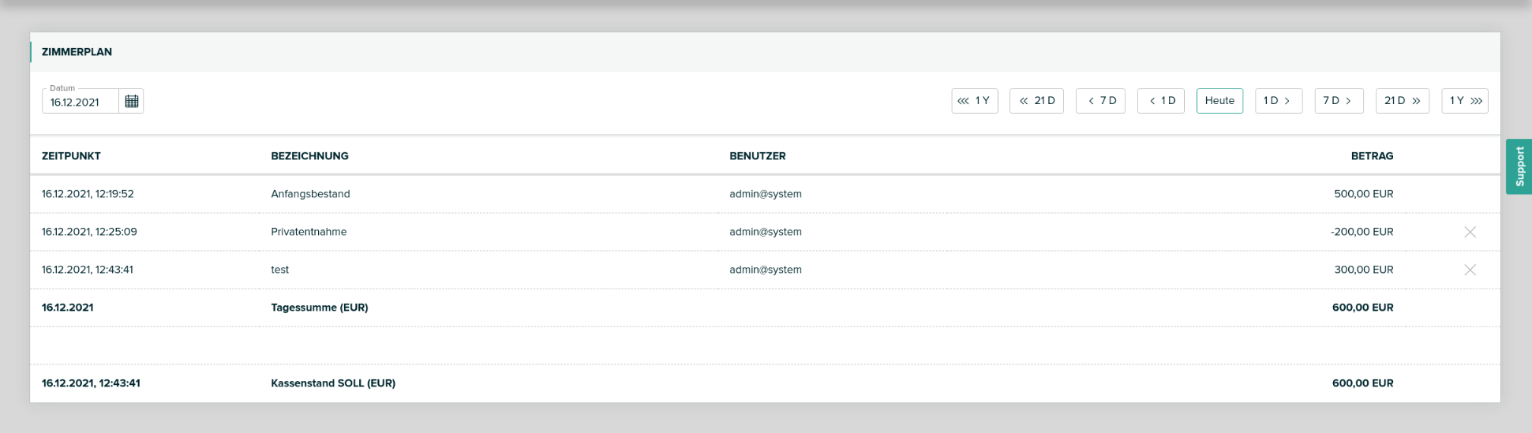This screenshot has width=1532, height=433.
Task: Jump back one year
Action: 974,101
